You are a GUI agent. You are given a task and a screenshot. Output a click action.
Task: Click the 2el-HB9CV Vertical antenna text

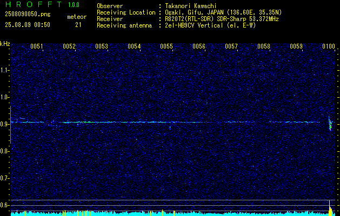click(x=210, y=25)
